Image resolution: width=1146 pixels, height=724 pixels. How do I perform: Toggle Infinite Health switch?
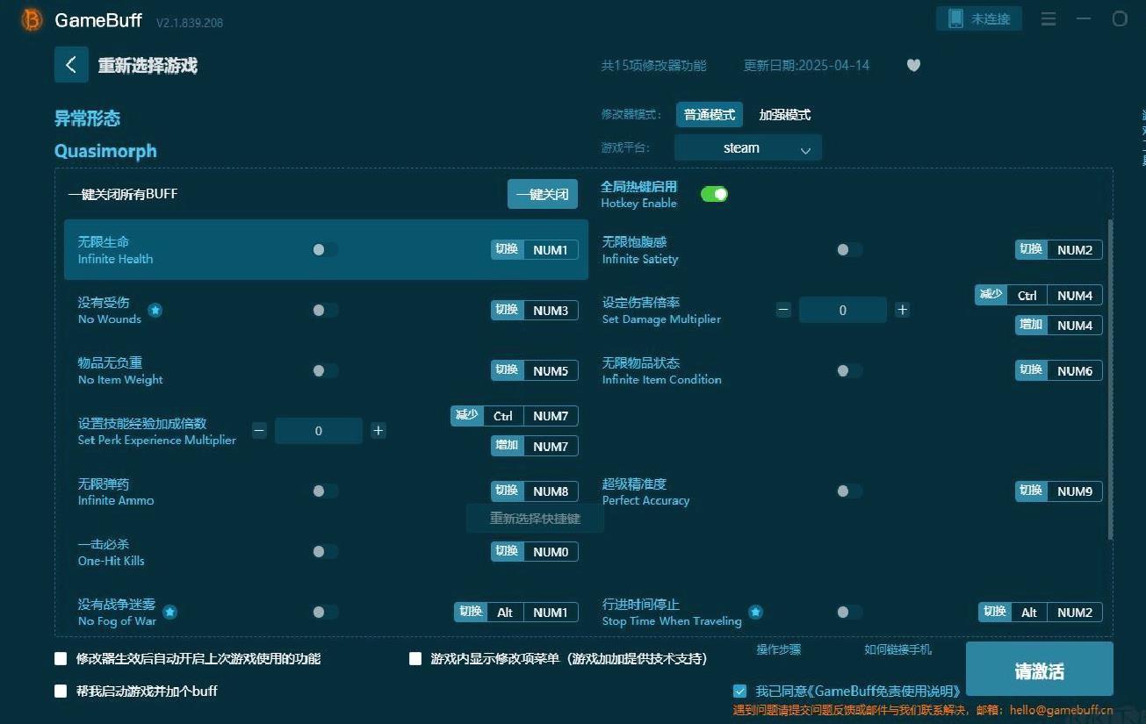(x=324, y=250)
